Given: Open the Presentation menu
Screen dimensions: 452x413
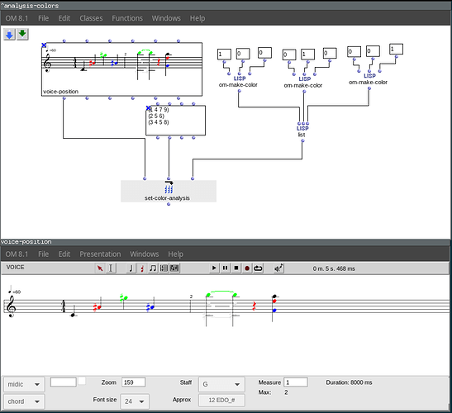Looking at the screenshot, I should click(100, 254).
